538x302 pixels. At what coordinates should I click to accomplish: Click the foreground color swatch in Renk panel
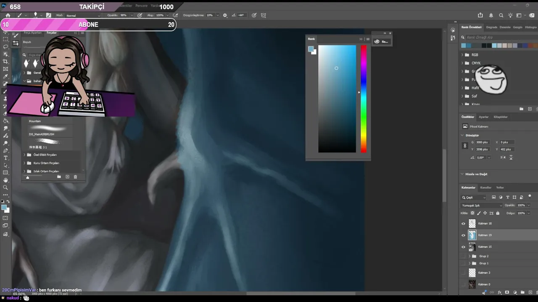click(311, 49)
